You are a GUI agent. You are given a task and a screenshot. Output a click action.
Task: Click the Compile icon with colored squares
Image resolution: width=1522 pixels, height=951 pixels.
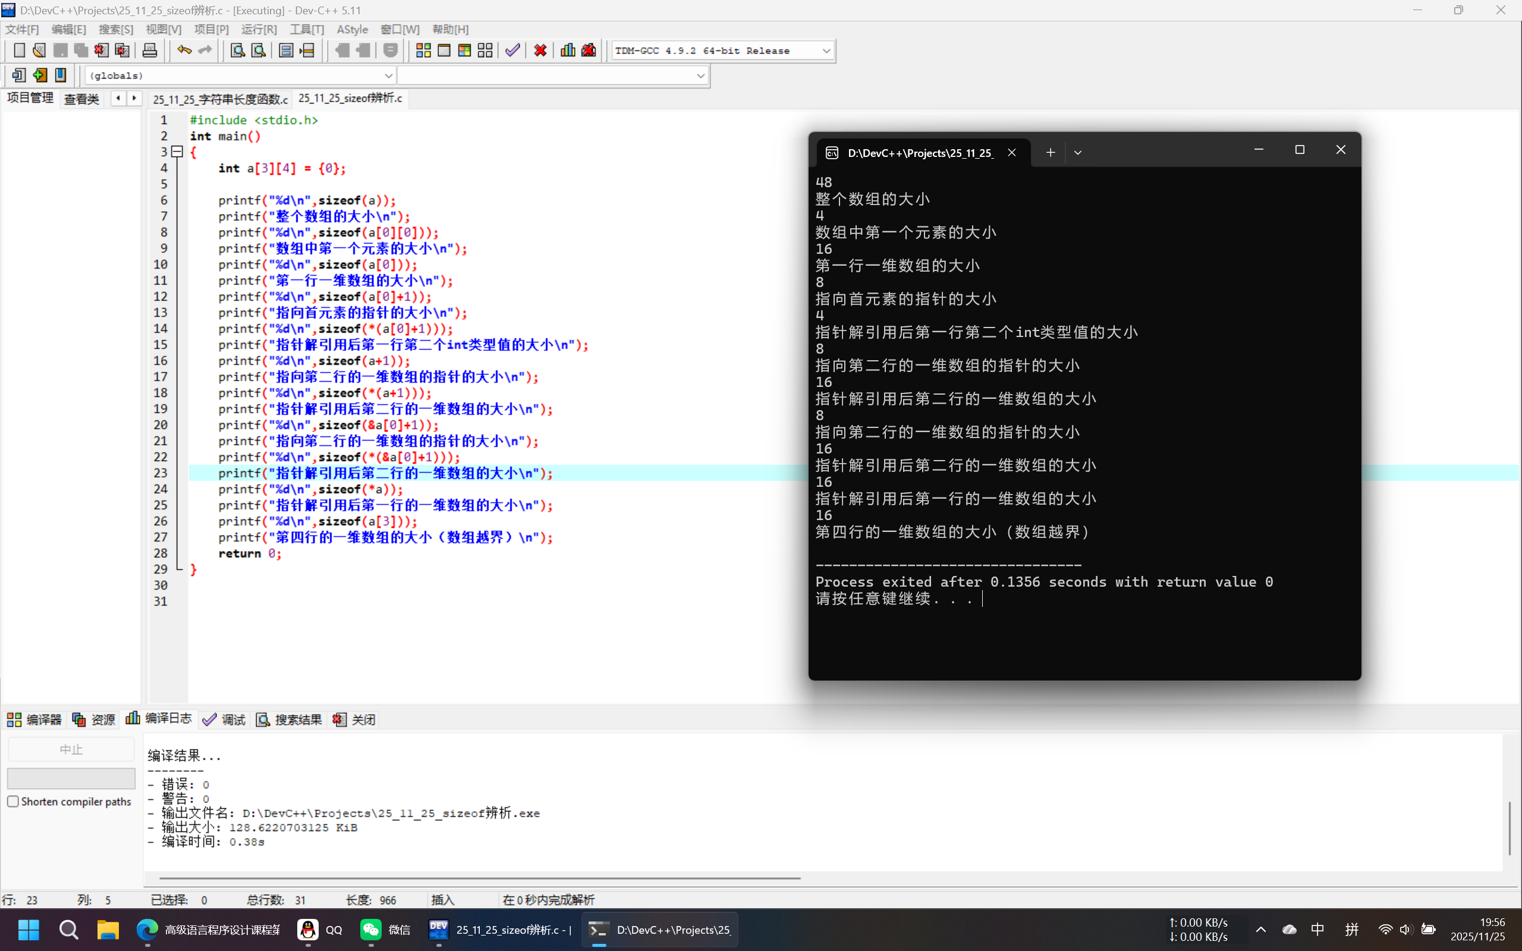coord(423,51)
